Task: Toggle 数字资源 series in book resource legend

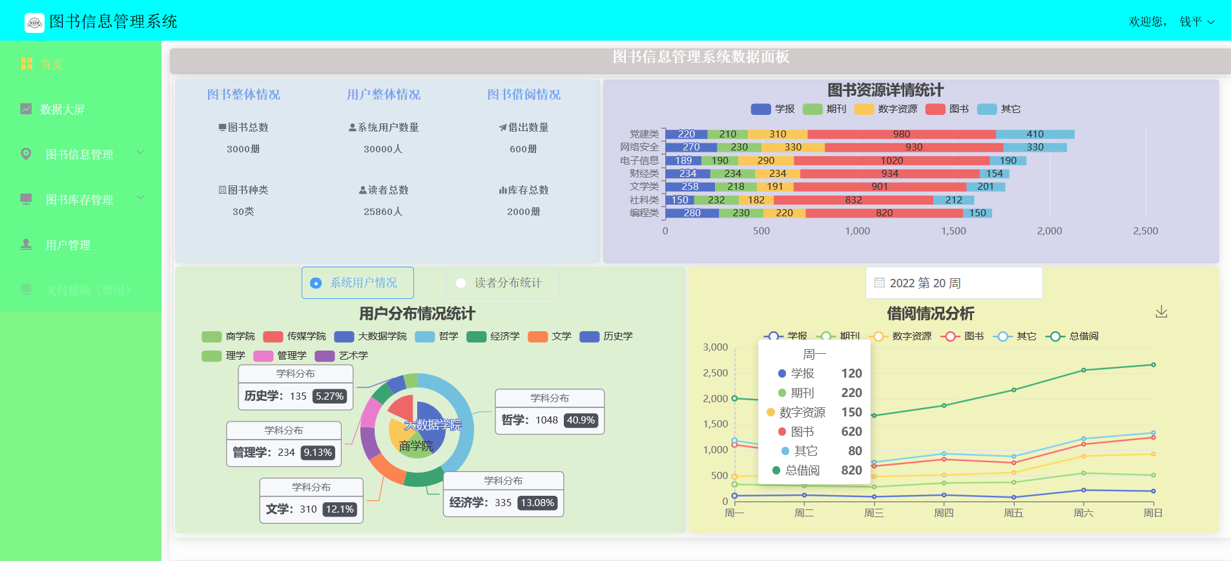Action: click(885, 109)
